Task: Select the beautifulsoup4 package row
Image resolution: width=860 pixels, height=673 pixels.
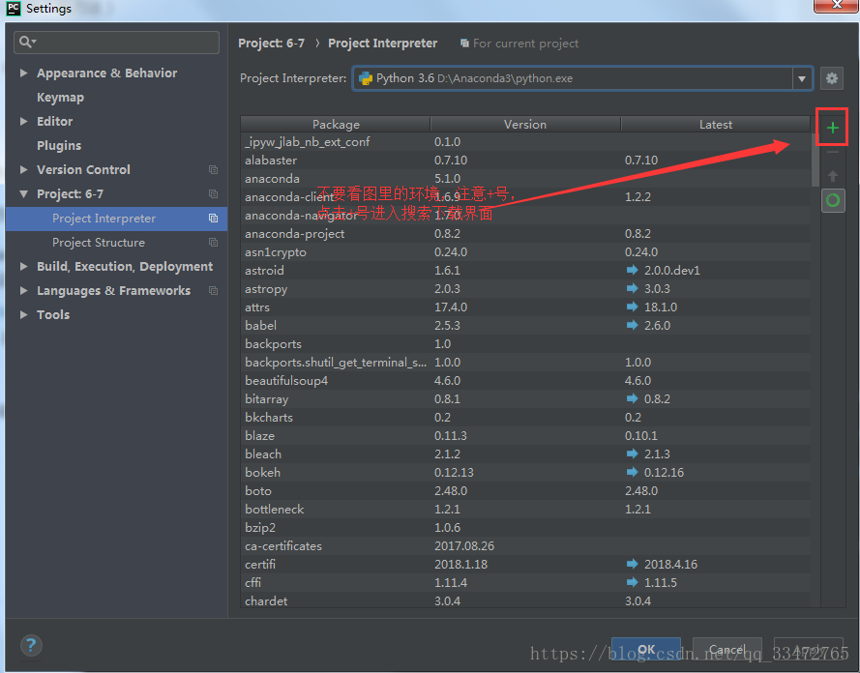Action: [525, 380]
